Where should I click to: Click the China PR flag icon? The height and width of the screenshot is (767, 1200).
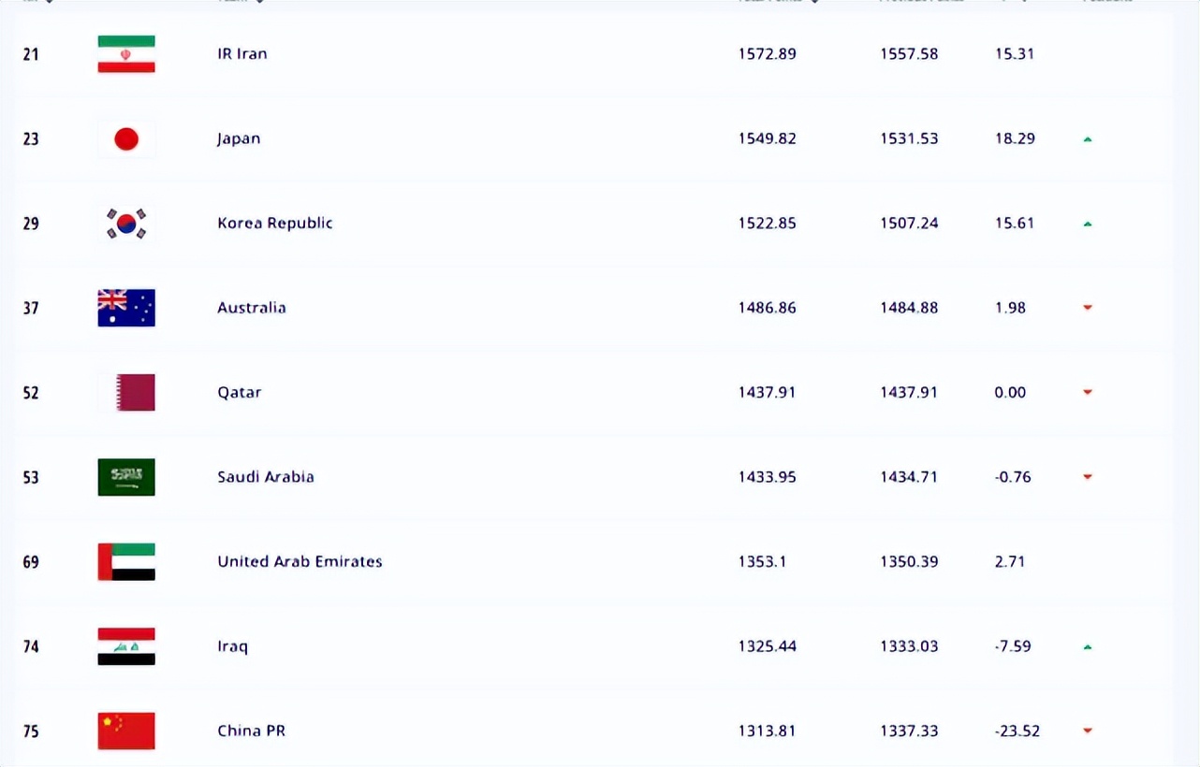pos(126,731)
